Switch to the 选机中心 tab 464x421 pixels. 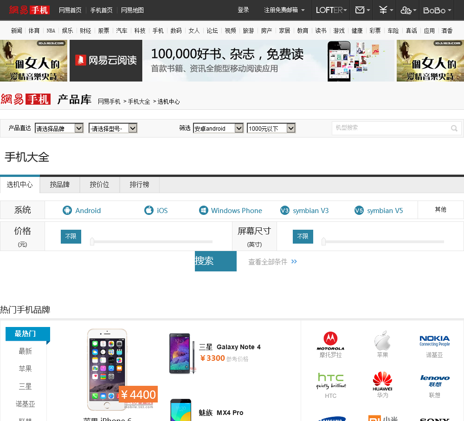point(20,185)
